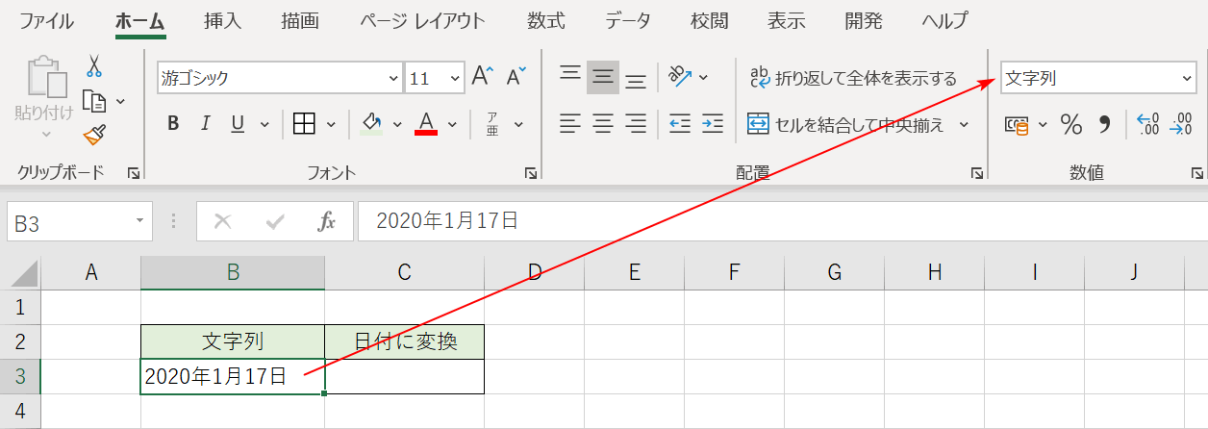Open font settings dialog launcher
This screenshot has height=429, width=1208.
pos(530,173)
